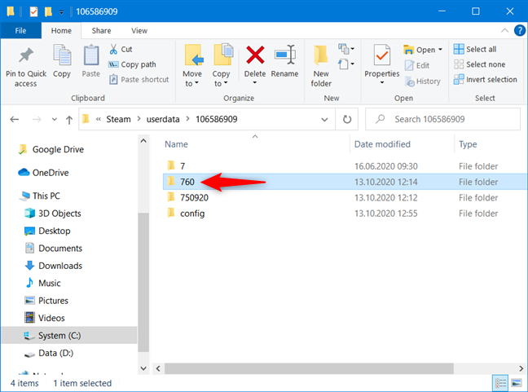This screenshot has height=392, width=528.
Task: Open Properties from the ribbon
Action: [381, 64]
